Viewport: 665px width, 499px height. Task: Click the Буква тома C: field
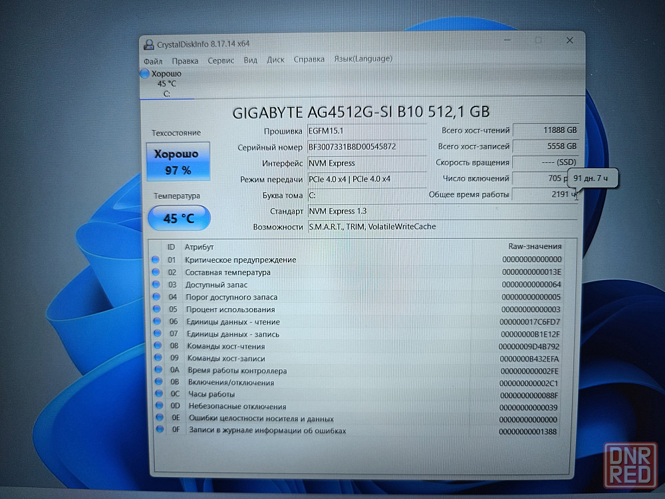coord(367,195)
